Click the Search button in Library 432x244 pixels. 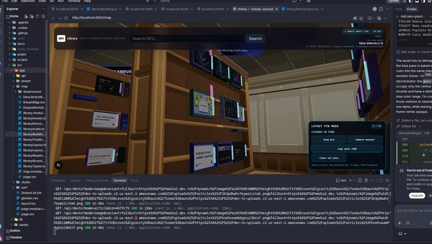pyautogui.click(x=255, y=38)
